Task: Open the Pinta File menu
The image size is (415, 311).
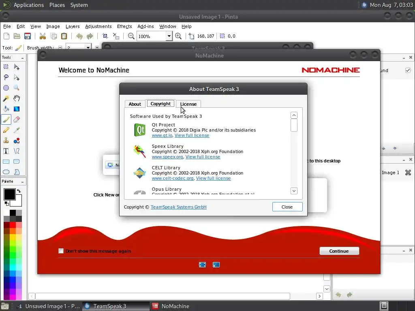Action: point(7,26)
